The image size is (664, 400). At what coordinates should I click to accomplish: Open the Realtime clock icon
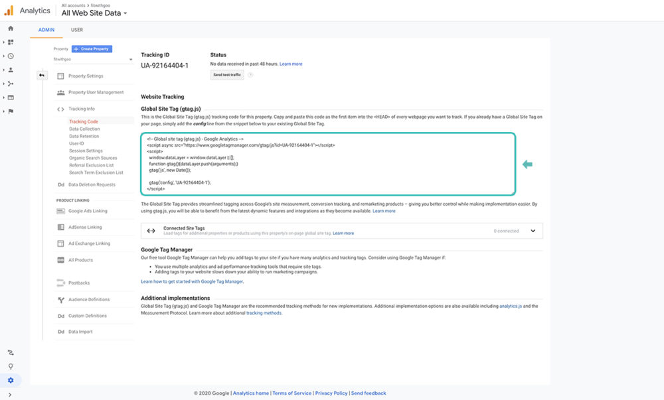click(x=11, y=56)
